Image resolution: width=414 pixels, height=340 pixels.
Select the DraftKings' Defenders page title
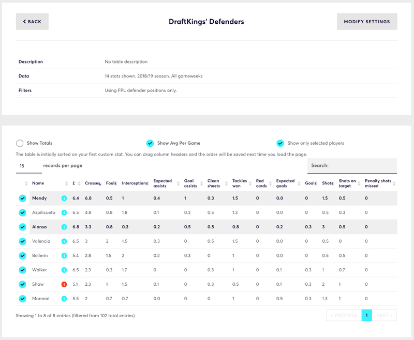coord(206,22)
